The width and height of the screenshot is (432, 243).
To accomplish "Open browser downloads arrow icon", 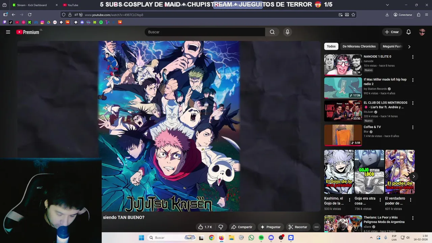I will pyautogui.click(x=387, y=15).
